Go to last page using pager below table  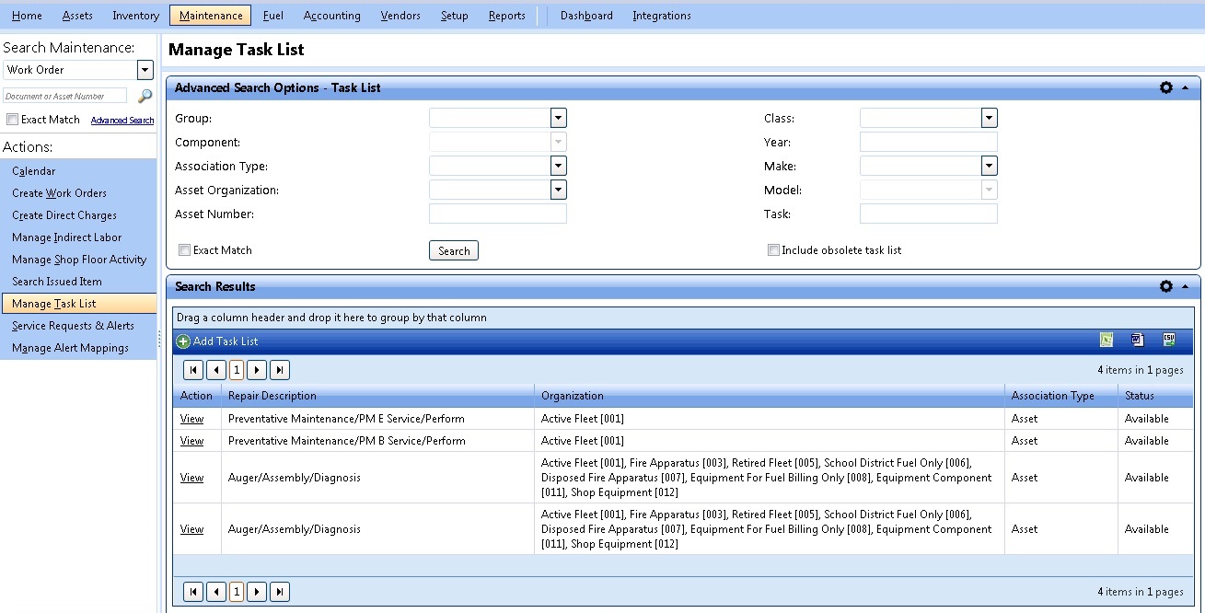[x=280, y=592]
